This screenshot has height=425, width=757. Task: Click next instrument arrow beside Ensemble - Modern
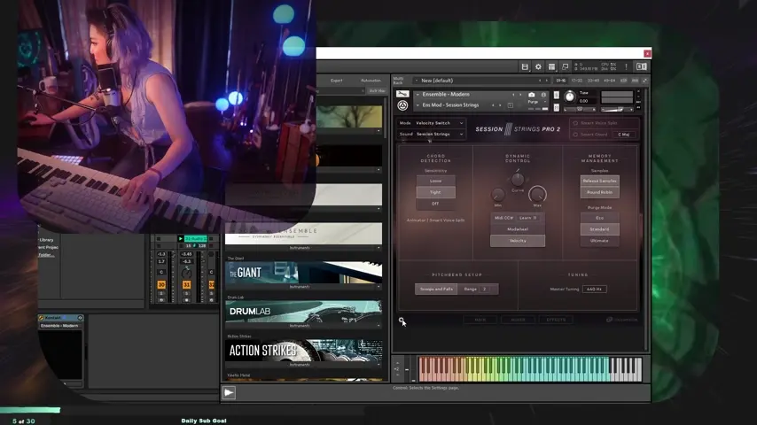tap(520, 95)
